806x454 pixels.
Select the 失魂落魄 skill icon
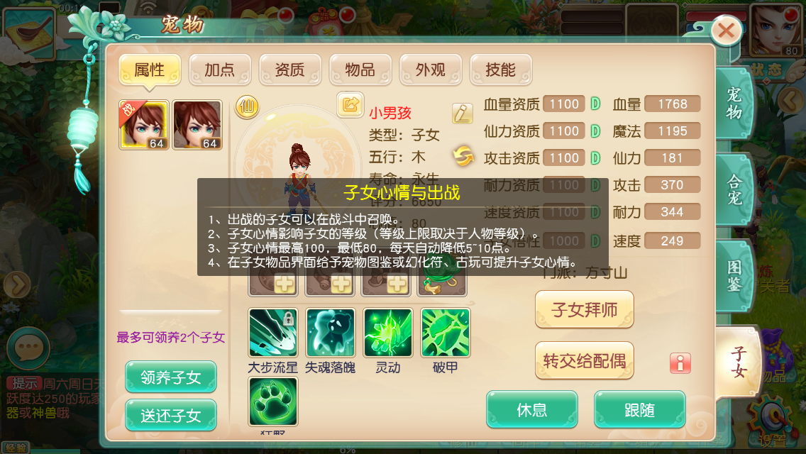point(331,333)
